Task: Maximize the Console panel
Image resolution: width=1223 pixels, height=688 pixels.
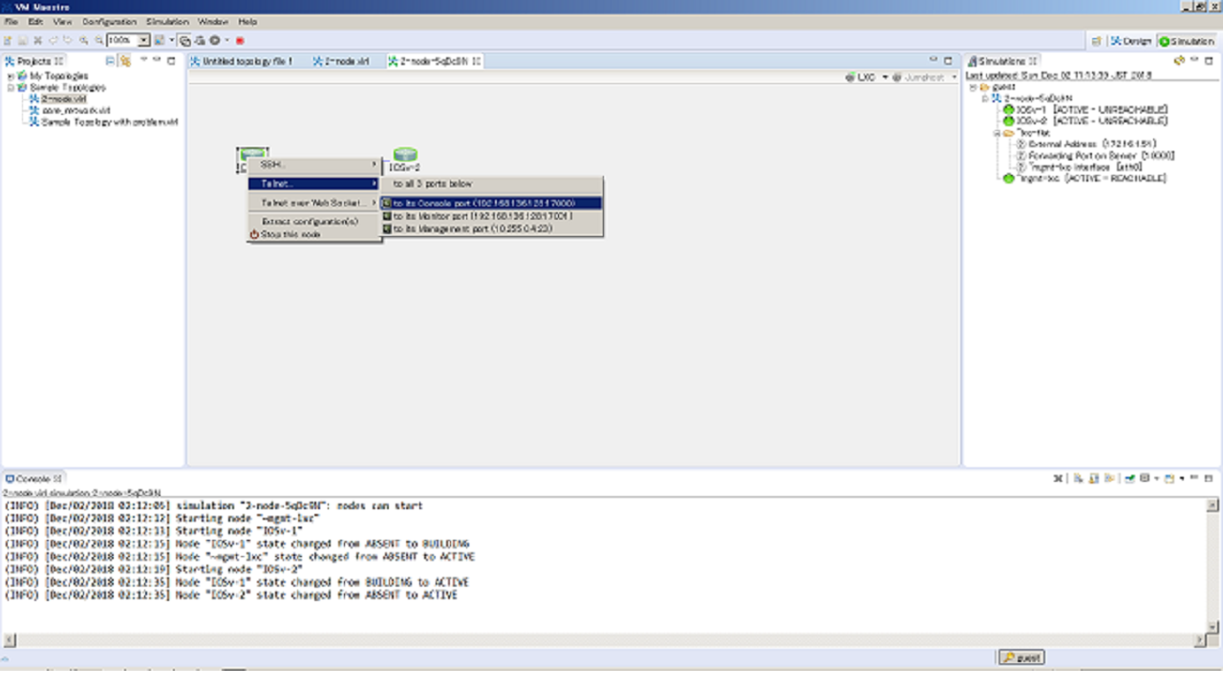Action: click(x=1208, y=478)
